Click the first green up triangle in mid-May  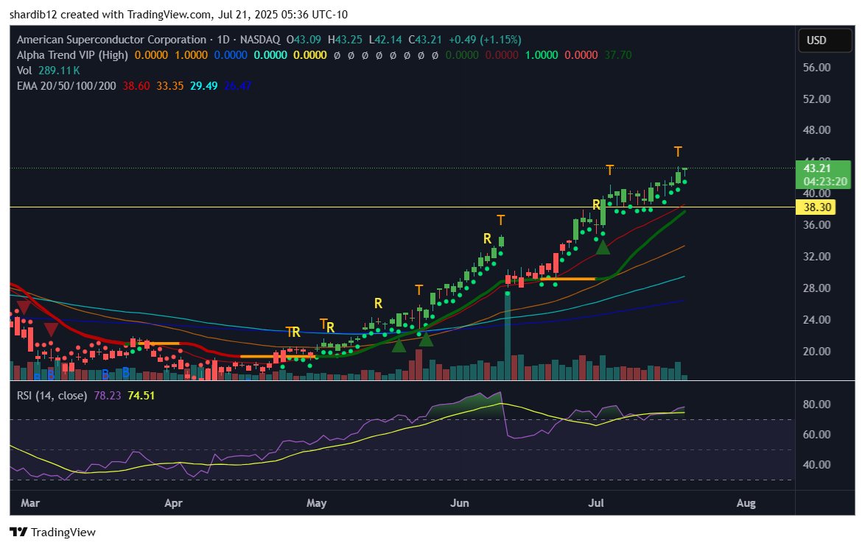click(399, 345)
